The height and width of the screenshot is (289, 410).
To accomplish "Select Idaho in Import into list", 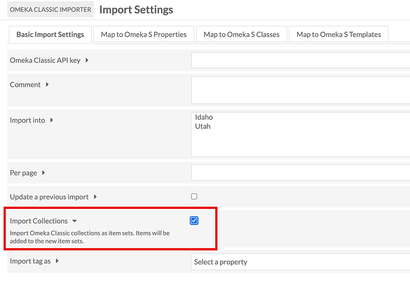I will tap(204, 117).
